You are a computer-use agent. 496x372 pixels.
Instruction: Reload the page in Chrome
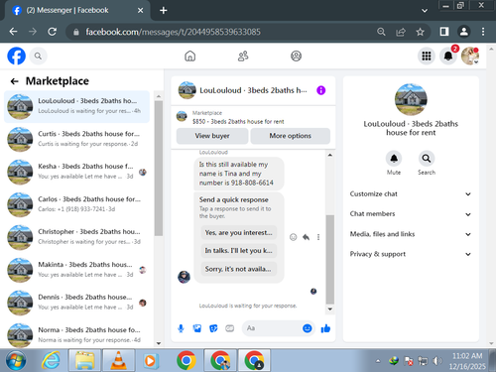(52, 32)
